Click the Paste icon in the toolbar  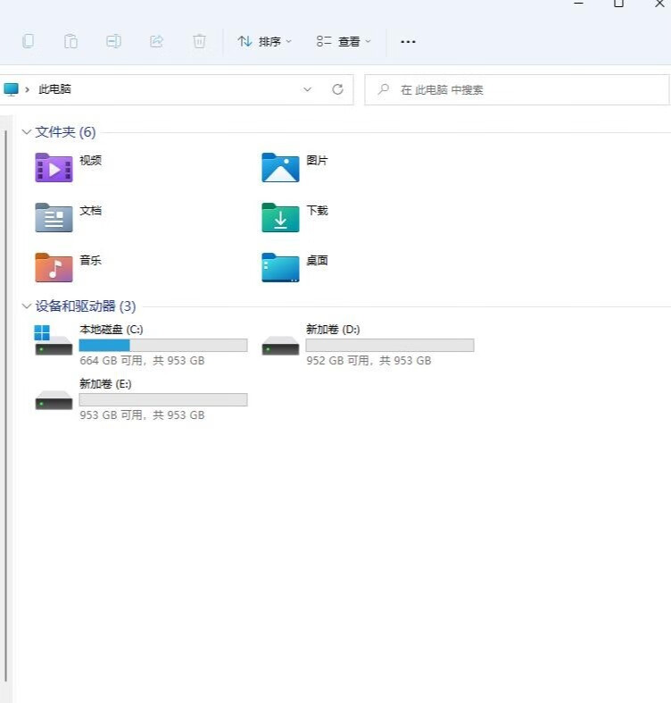click(70, 41)
